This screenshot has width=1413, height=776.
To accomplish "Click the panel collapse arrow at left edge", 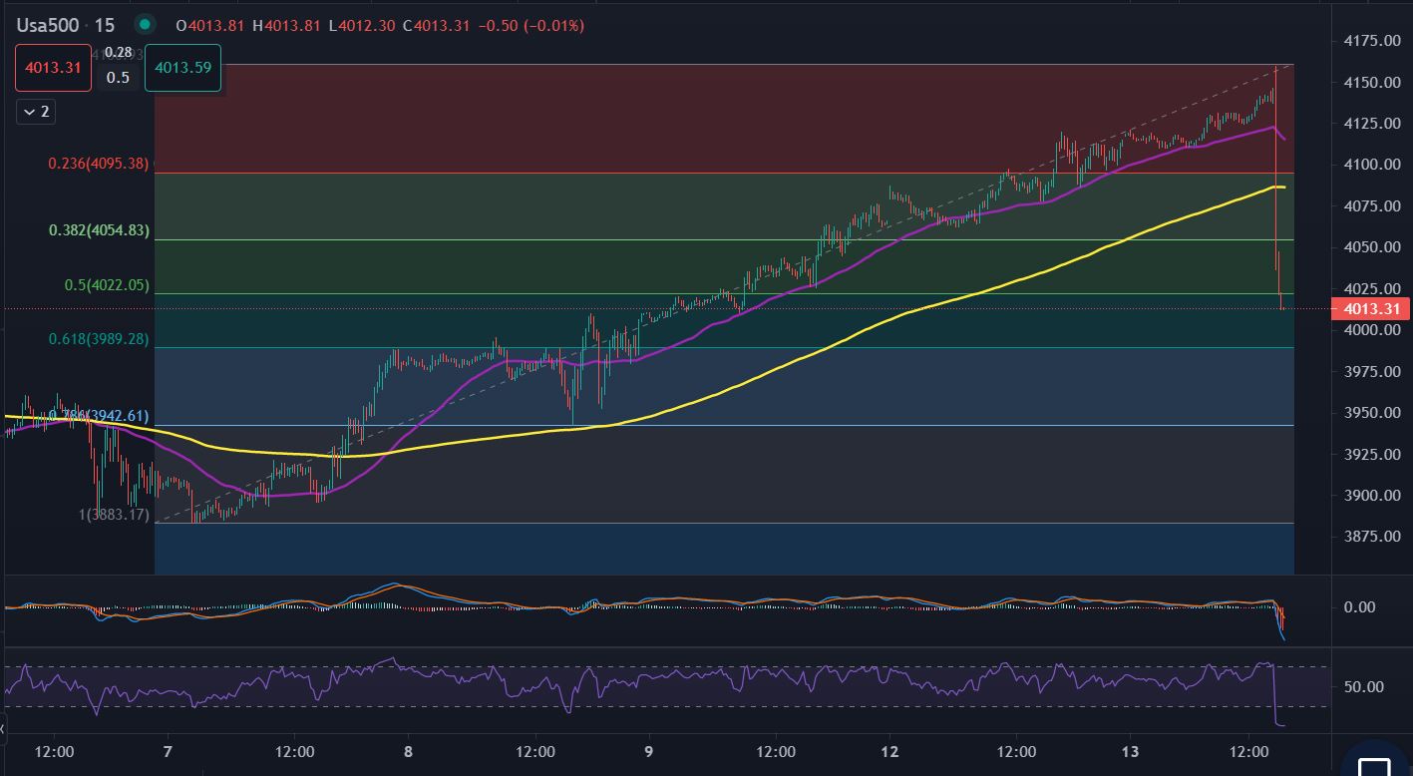I will (x=3, y=731).
